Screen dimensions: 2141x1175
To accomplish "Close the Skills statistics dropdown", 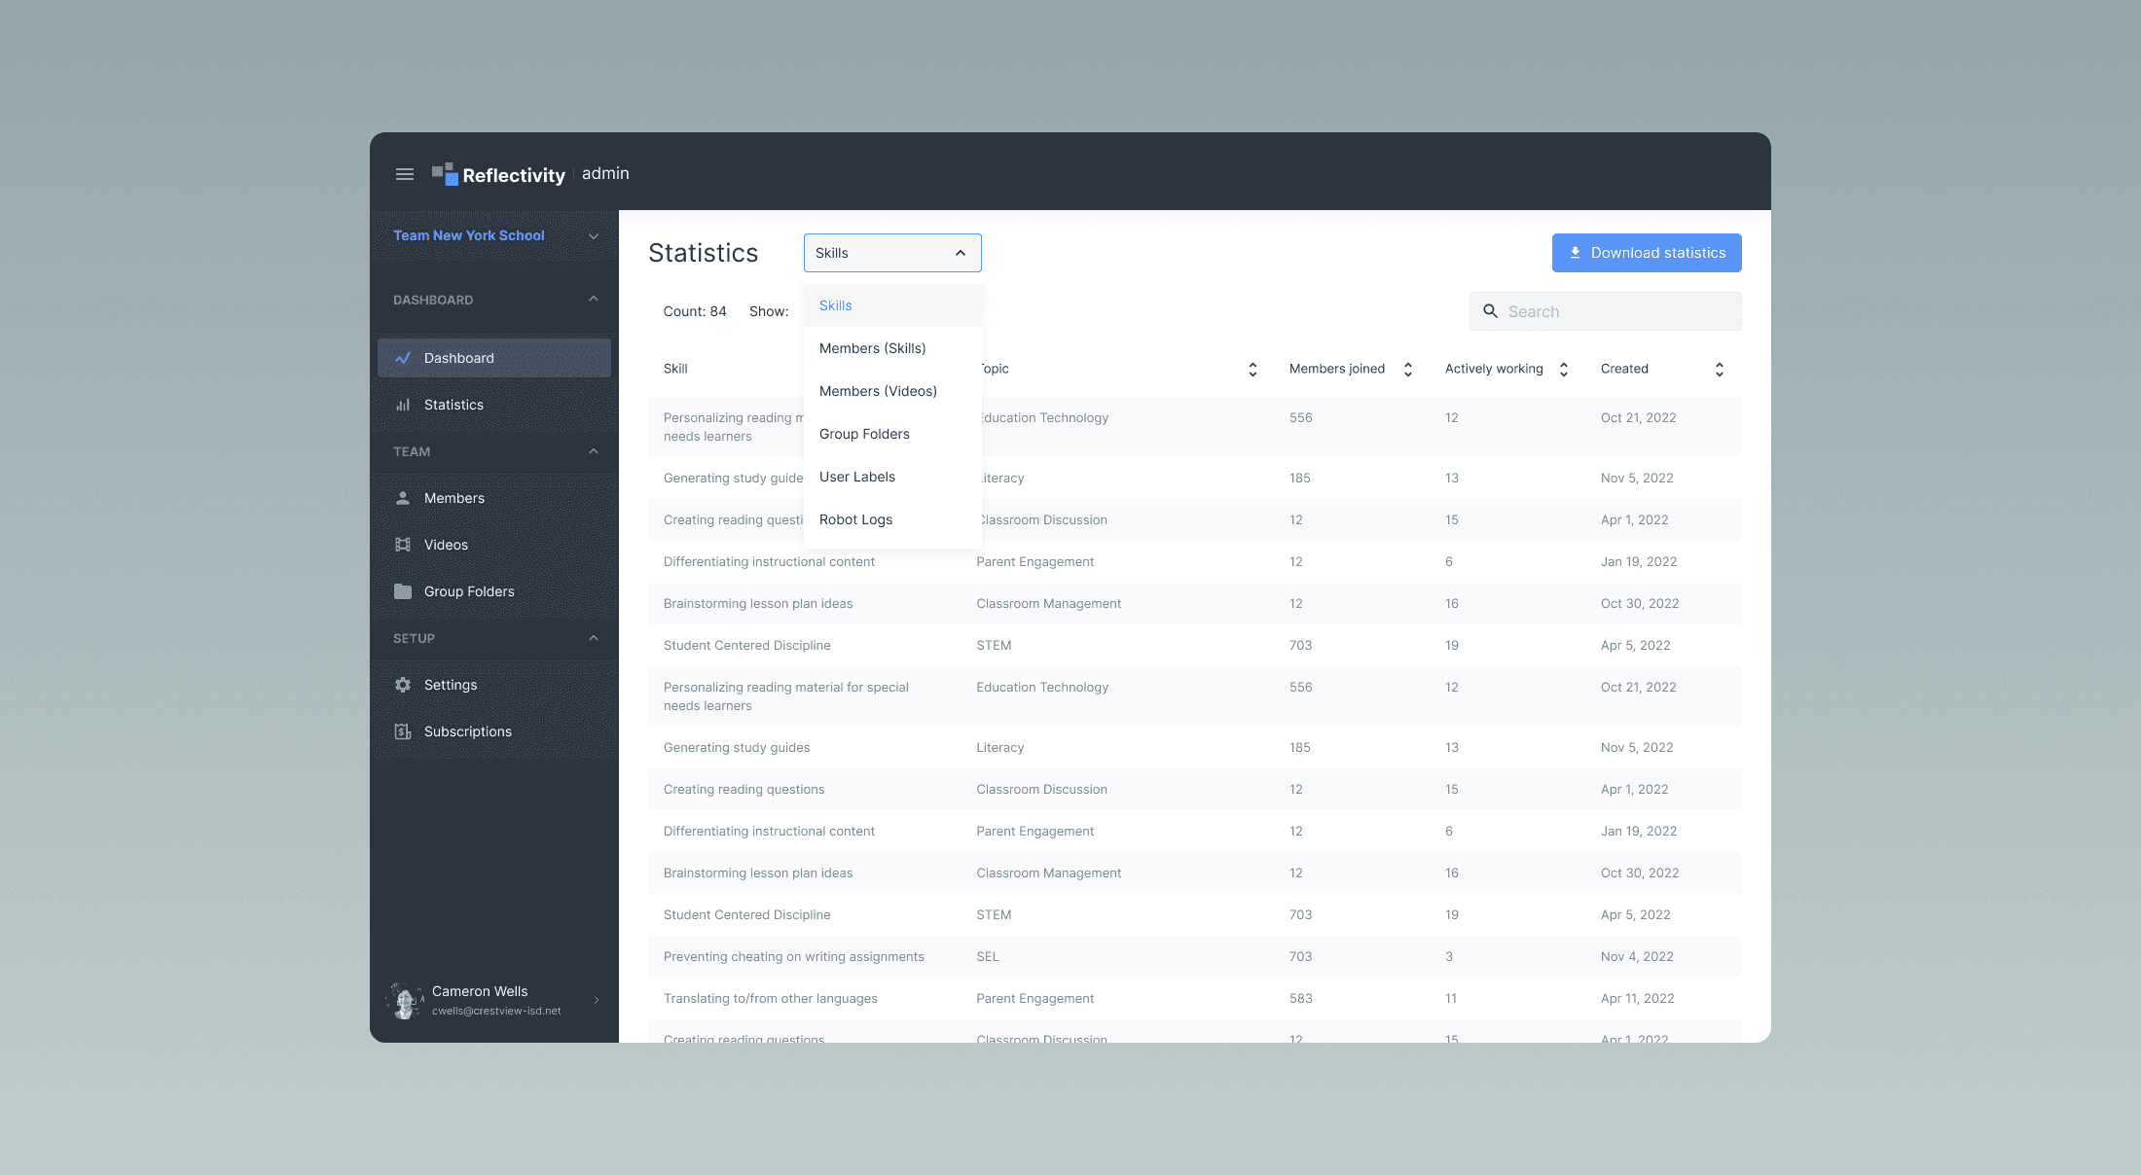I will click(961, 253).
